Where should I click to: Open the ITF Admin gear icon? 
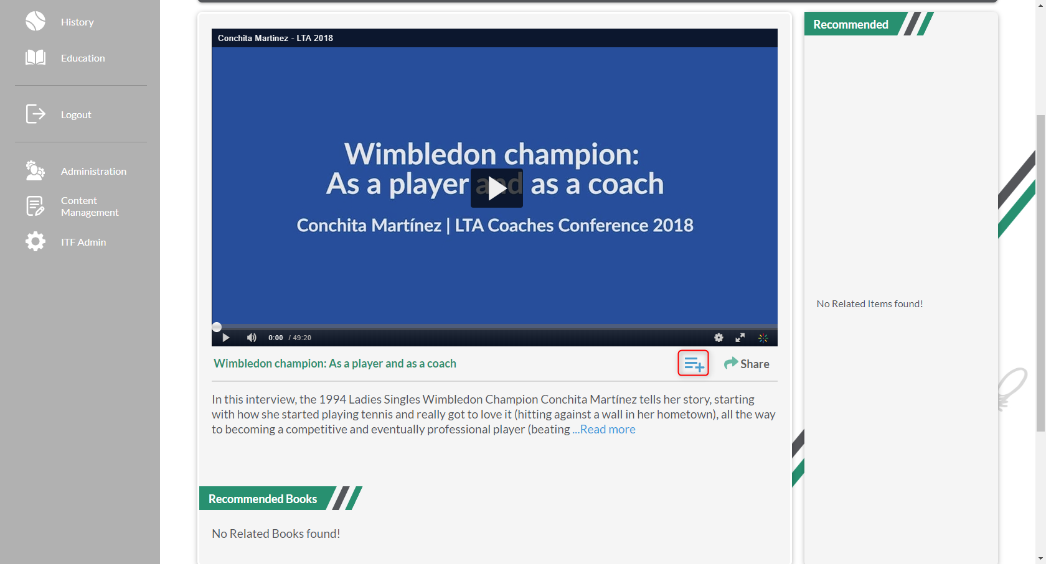pos(35,241)
